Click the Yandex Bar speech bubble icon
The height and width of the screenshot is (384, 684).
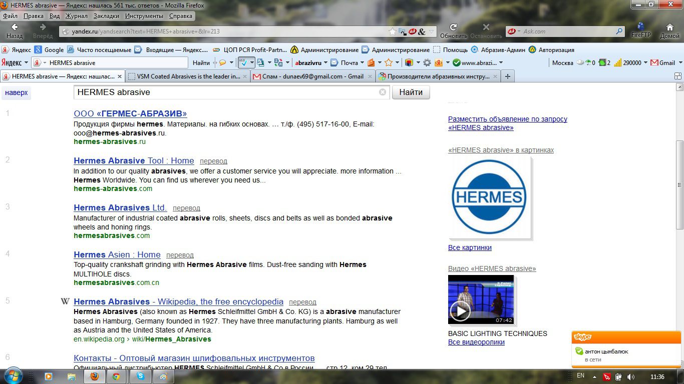tap(222, 62)
